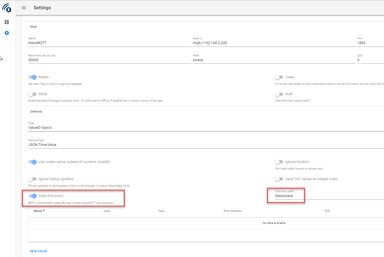Enable the Auth toggle
Screen dimensions: 384x257
[279, 94]
